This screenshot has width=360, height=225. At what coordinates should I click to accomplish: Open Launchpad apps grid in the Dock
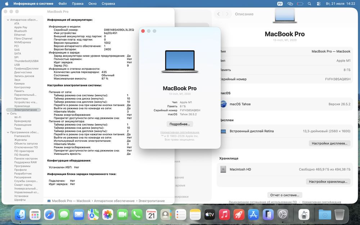[35, 215]
